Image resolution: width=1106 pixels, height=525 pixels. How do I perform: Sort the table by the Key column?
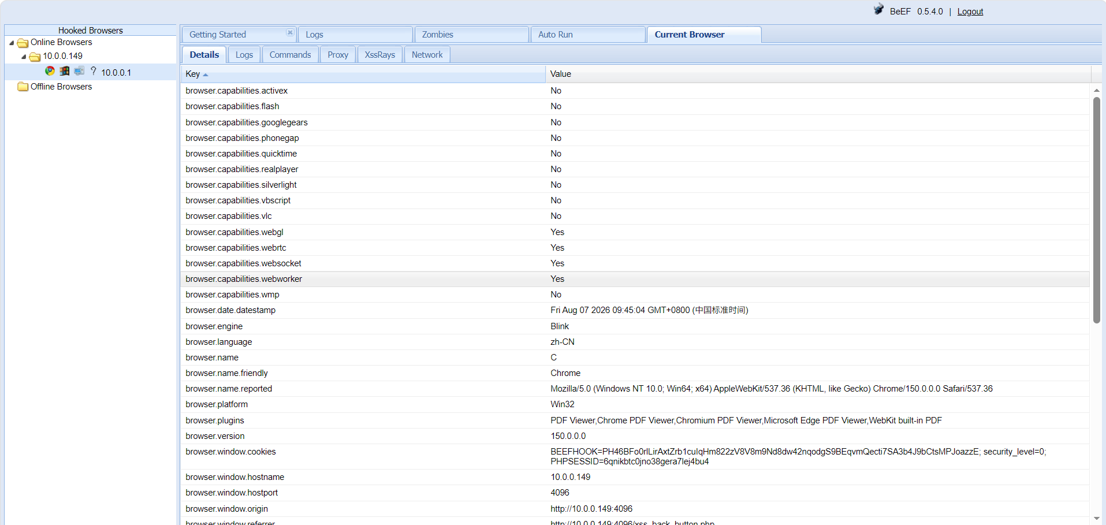pyautogui.click(x=363, y=74)
